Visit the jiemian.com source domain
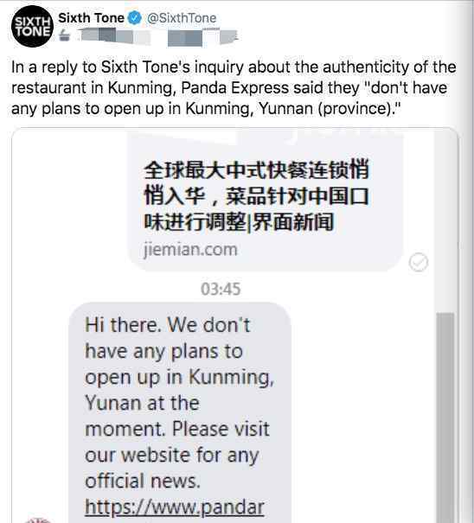This screenshot has width=474, height=523. [x=190, y=250]
